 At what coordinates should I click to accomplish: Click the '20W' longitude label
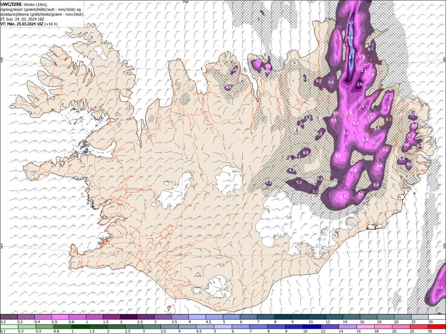[x=185, y=2]
